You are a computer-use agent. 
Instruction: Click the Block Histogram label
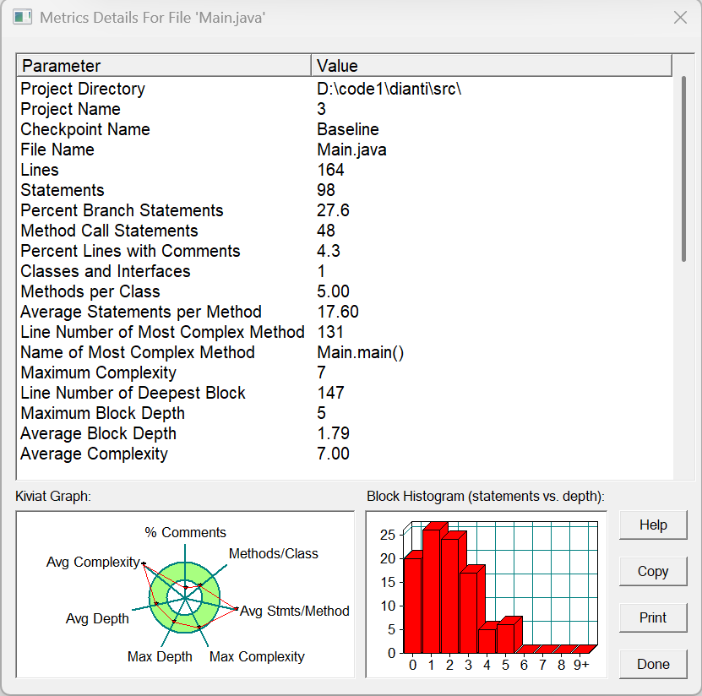(x=485, y=497)
